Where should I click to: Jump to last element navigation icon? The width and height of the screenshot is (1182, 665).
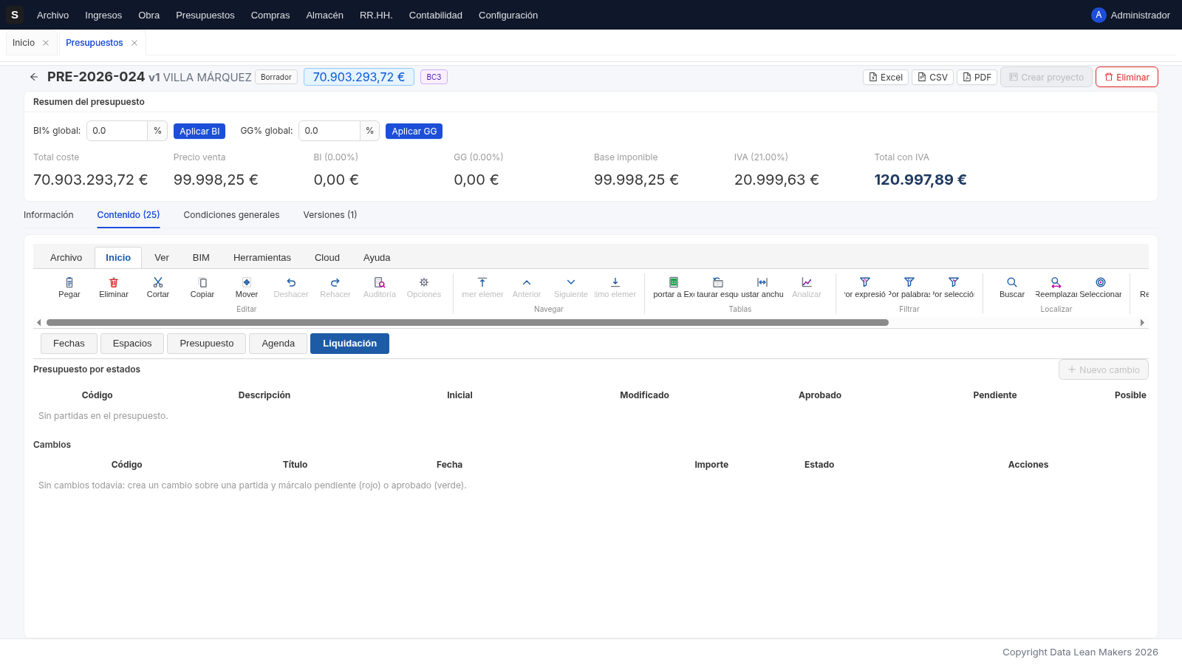click(x=615, y=282)
